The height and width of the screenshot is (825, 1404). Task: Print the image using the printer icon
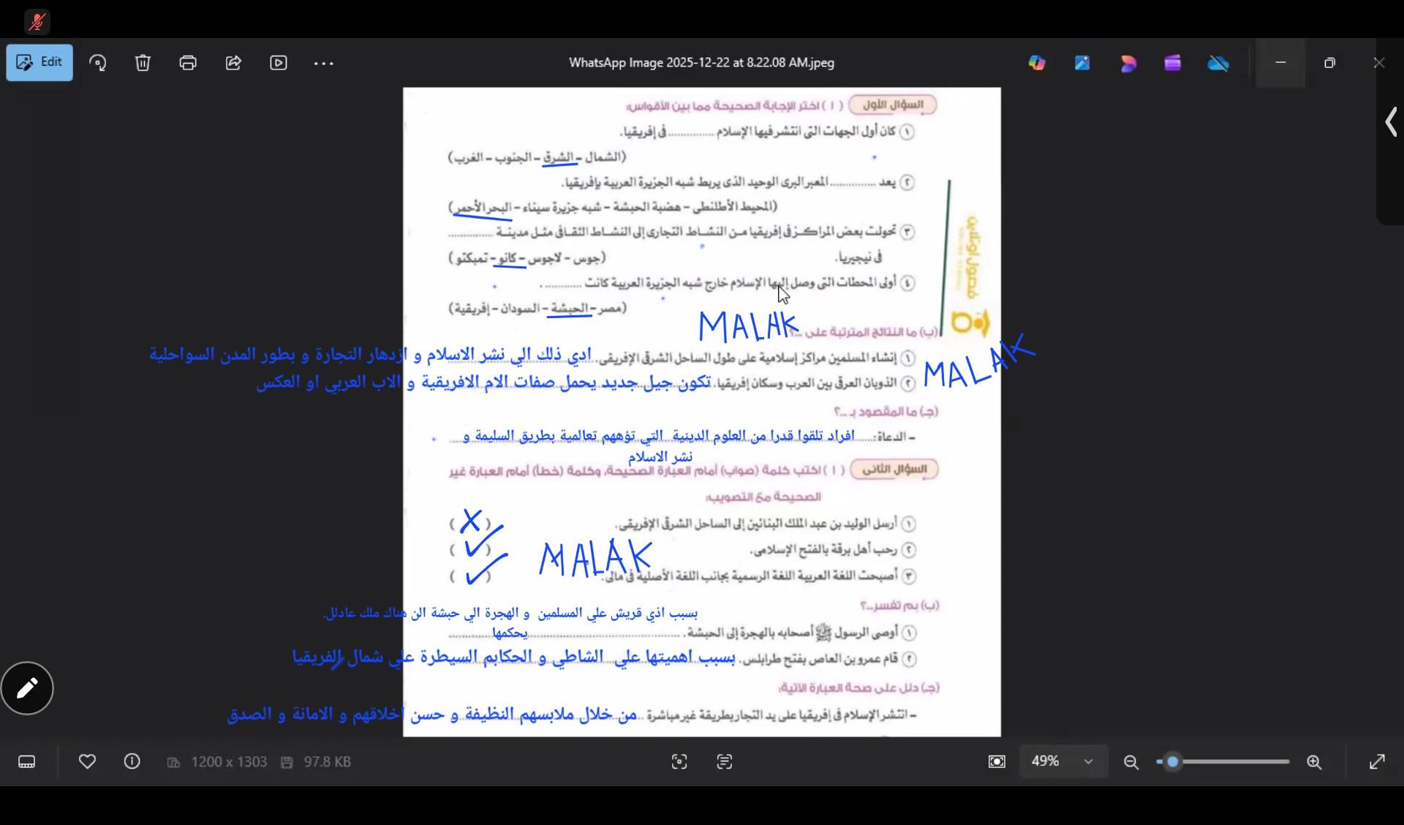(188, 63)
